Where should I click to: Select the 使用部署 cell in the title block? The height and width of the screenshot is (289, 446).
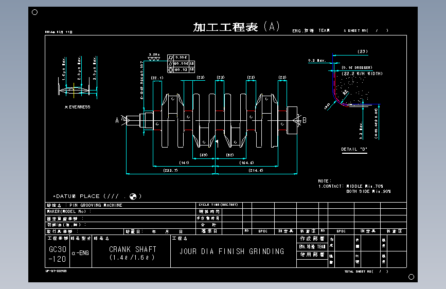click(312, 255)
